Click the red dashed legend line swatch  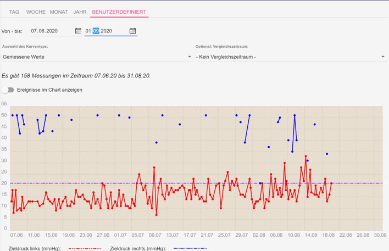pyautogui.click(x=85, y=248)
